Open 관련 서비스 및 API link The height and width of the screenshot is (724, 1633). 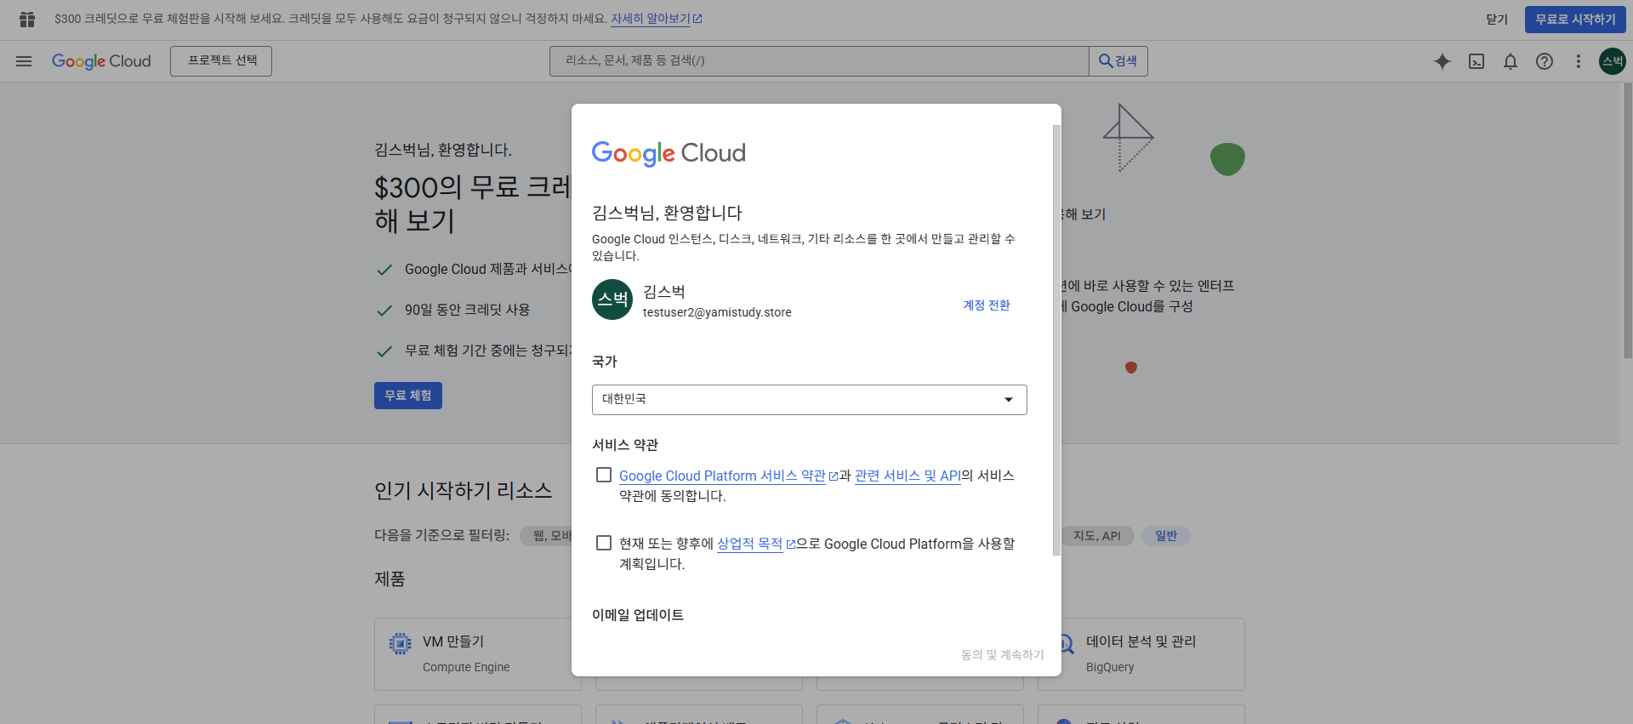(908, 476)
